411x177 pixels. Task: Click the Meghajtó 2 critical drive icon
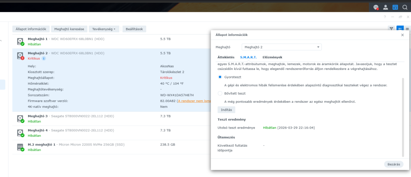(20, 56)
